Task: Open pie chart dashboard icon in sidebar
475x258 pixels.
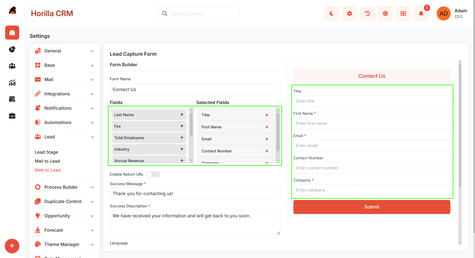Action: [12, 49]
